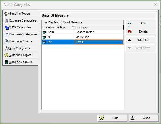Image resolution: width=161 pixels, height=124 pixels.
Task: Click the Document Status page icon
Action: tap(7, 41)
